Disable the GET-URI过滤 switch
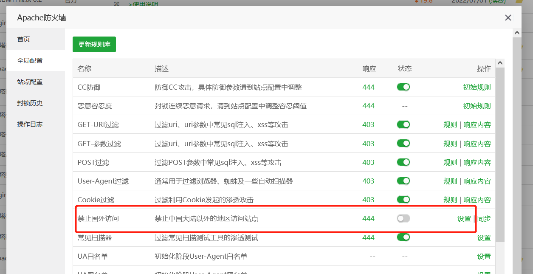 403,124
